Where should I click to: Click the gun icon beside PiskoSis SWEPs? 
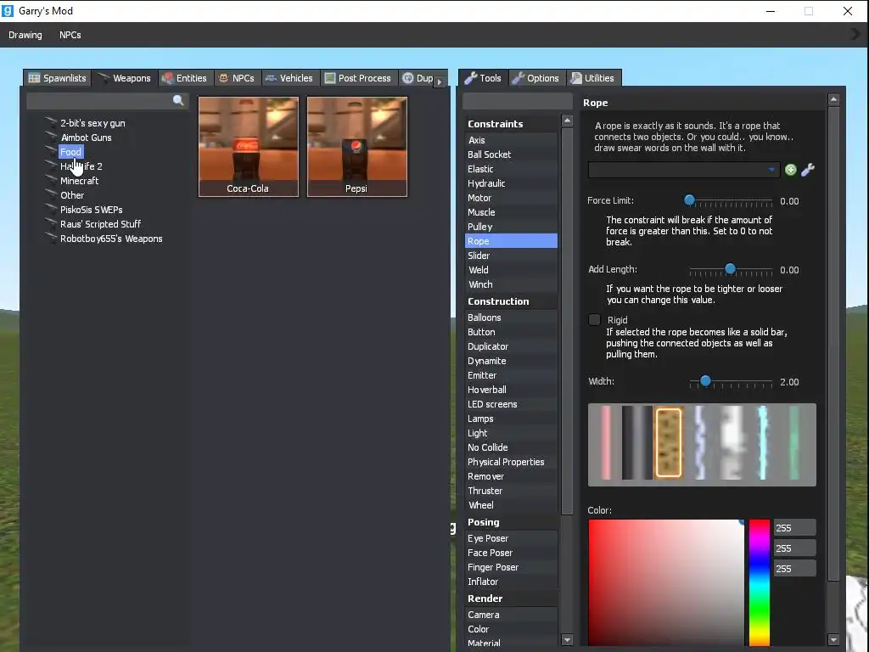pyautogui.click(x=51, y=209)
